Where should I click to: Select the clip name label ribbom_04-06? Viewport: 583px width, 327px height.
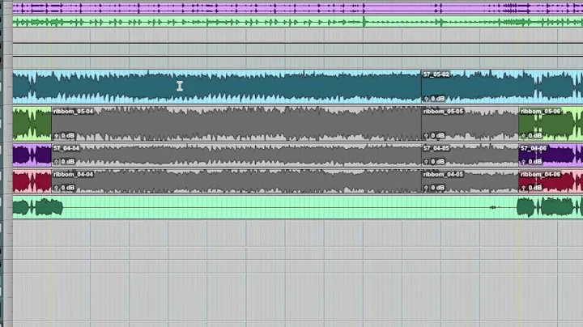(540, 175)
